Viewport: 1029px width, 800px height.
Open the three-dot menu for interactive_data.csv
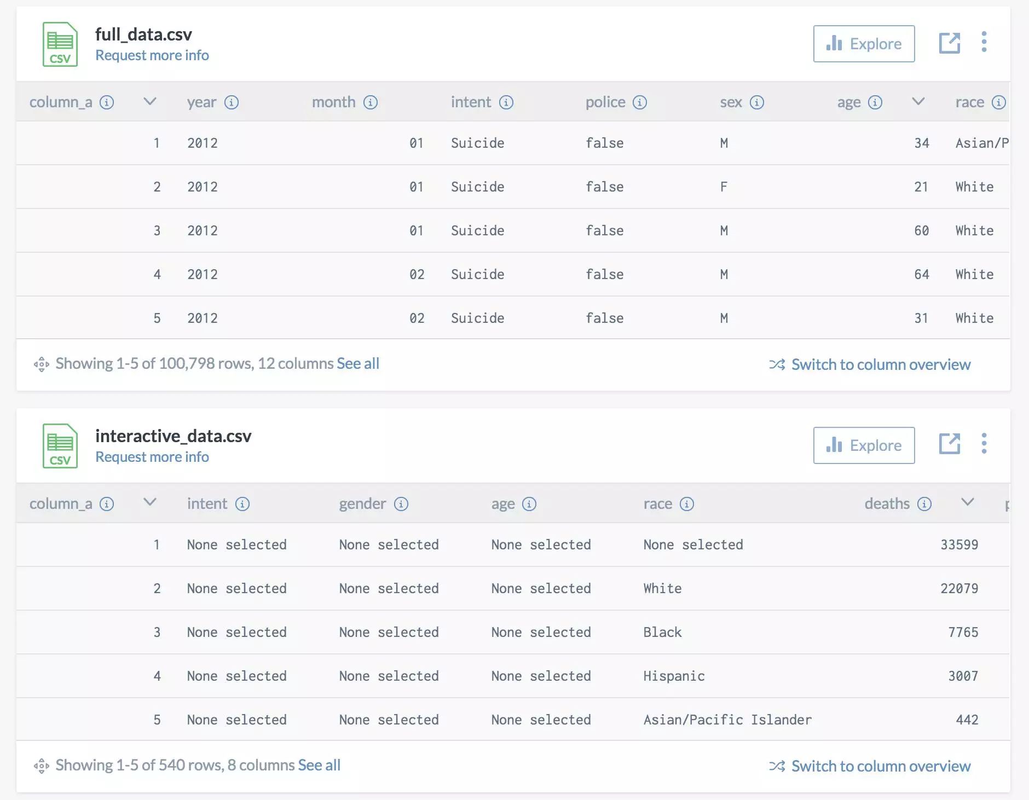point(984,444)
